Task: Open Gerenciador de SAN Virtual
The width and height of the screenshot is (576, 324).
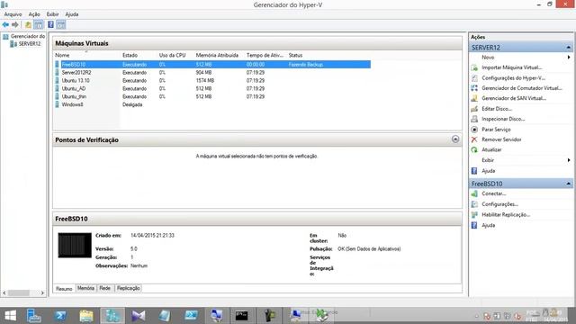Action: click(514, 98)
